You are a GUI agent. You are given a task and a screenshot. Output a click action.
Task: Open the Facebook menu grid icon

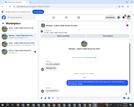(x=118, y=17)
